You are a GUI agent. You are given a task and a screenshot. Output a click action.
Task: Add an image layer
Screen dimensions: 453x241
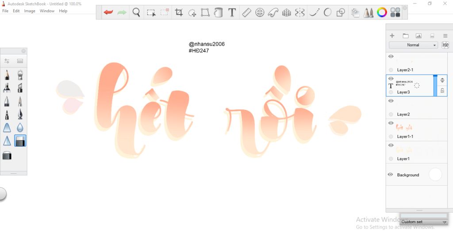[x=418, y=36]
